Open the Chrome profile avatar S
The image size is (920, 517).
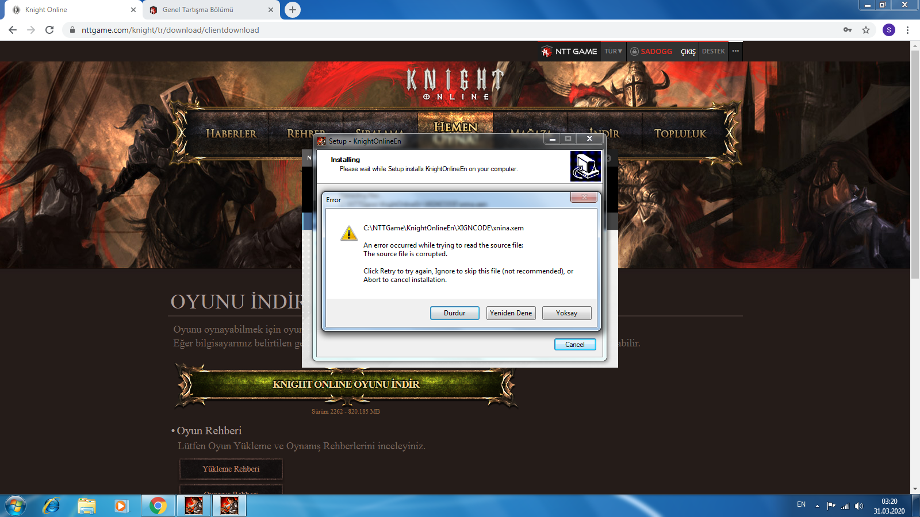pos(889,30)
